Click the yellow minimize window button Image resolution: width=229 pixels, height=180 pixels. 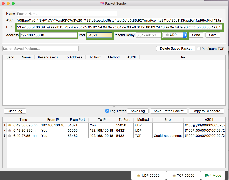8,3
